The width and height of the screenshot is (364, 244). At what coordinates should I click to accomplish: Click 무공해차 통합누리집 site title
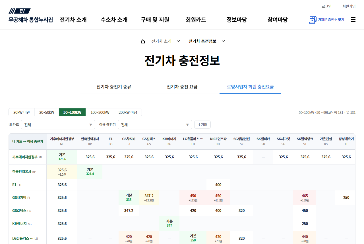click(x=31, y=20)
